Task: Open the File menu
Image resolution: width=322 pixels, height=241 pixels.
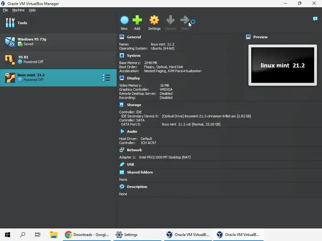Action: 5,10
